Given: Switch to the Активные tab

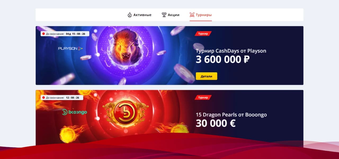Looking at the screenshot, I should point(139,15).
